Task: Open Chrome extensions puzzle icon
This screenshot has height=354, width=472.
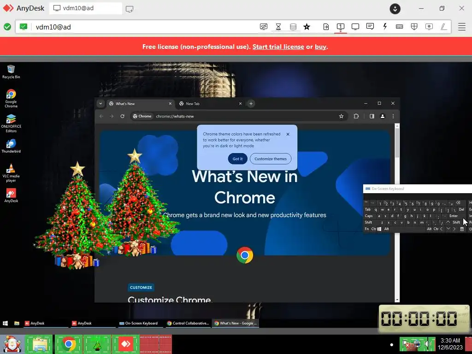Action: (x=356, y=116)
